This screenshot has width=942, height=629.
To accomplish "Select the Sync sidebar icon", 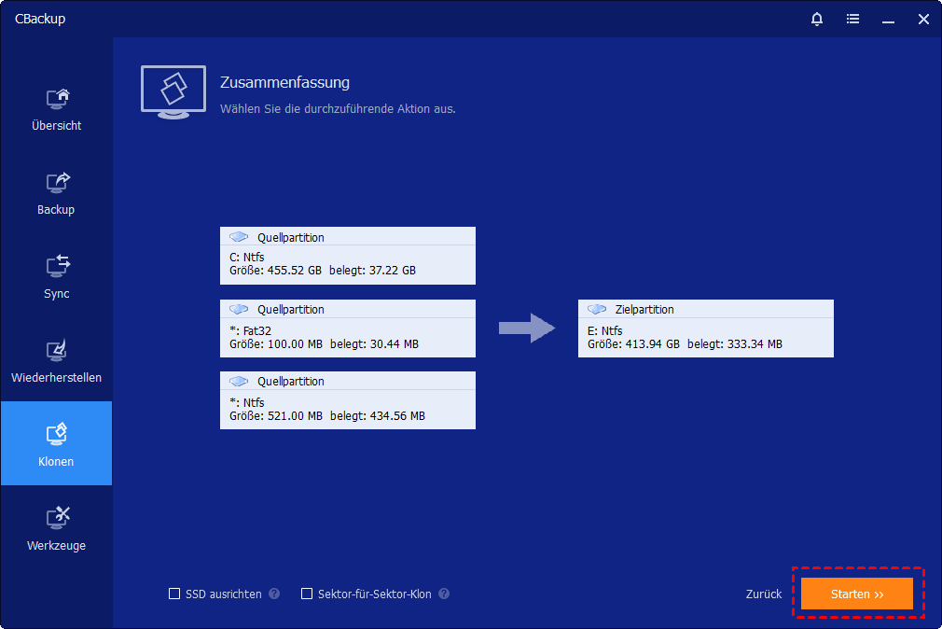I will [x=57, y=266].
